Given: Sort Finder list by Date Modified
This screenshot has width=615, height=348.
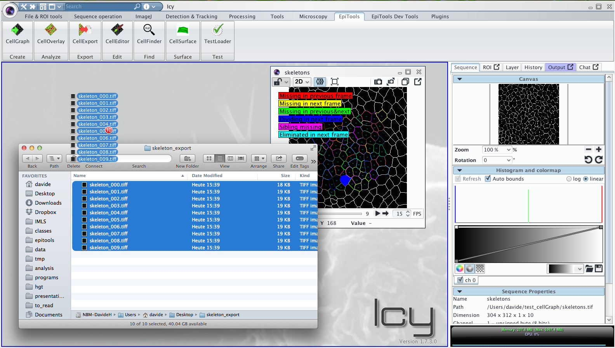Looking at the screenshot, I should (x=222, y=176).
